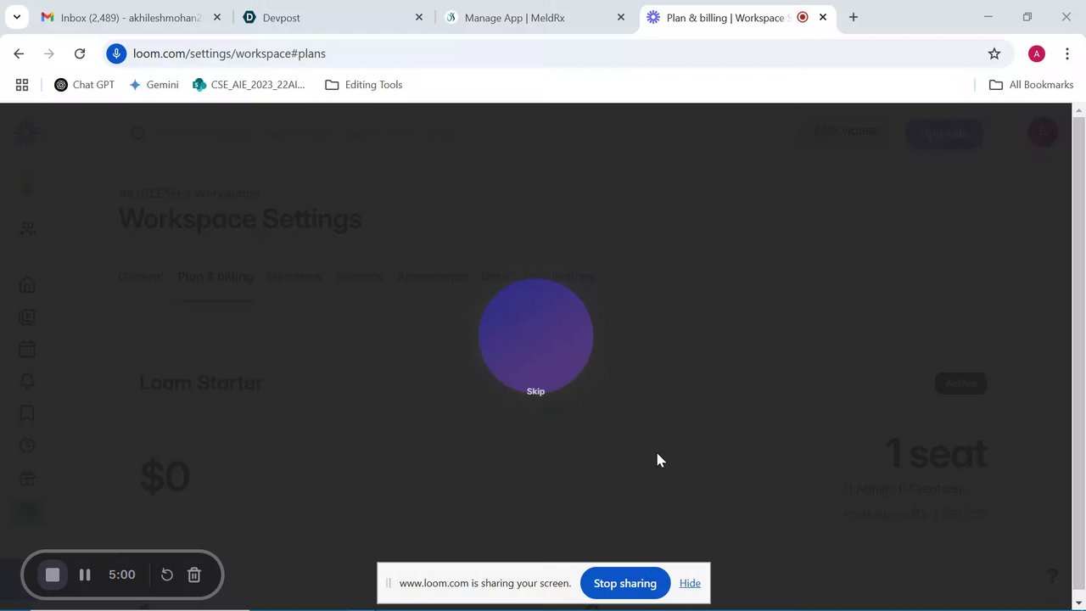Close the Manage App MeldRx tab

point(621,17)
